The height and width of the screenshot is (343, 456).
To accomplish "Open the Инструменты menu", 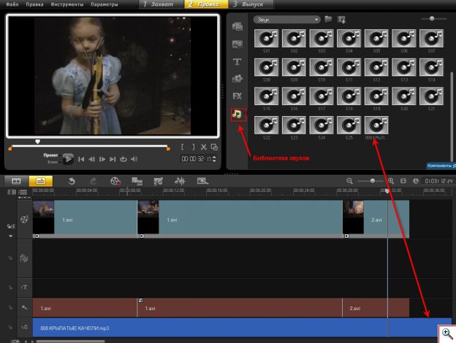I will click(x=67, y=4).
